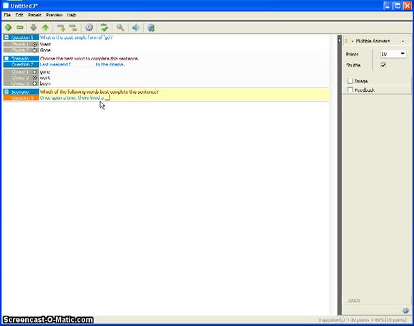Click the small arrow right of Multiple Answers

coord(402,41)
